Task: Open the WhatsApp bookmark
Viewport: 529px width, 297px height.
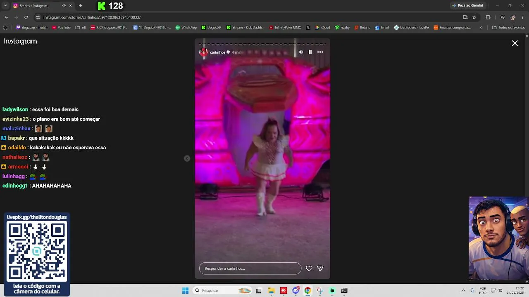Action: pos(186,28)
